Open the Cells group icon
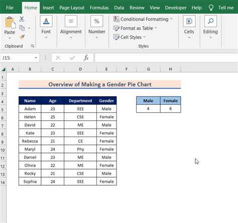Image resolution: width=238 pixels, height=223 pixels. point(189,21)
